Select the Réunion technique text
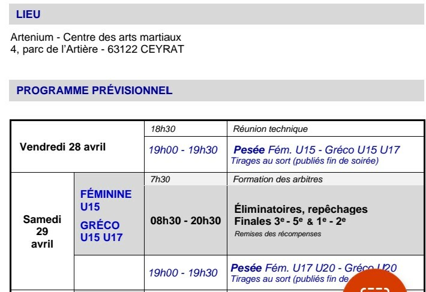Screen dimensions: 426x292 click(x=270, y=129)
